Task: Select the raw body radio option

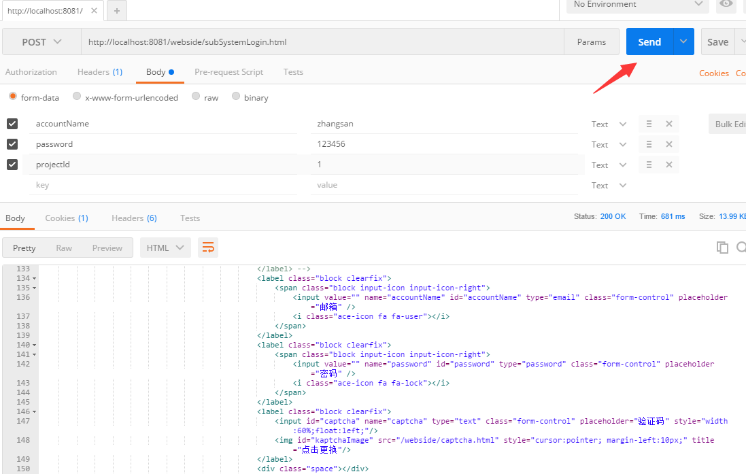Action: (196, 97)
